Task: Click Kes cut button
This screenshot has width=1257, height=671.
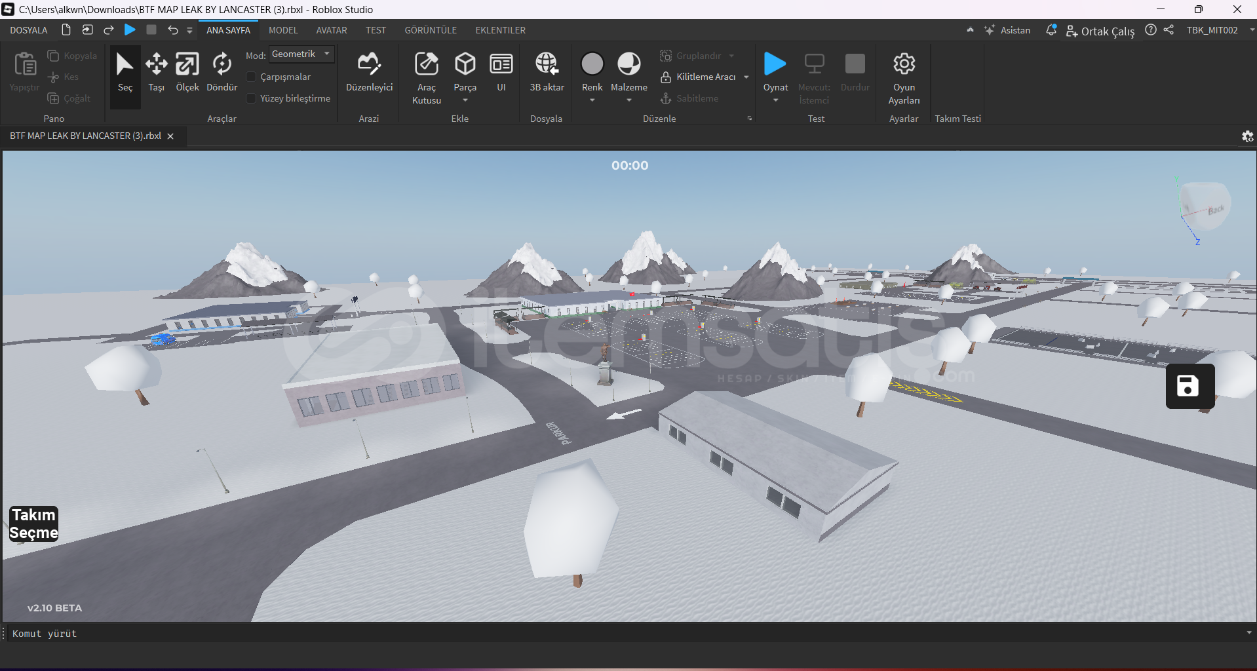Action: (x=64, y=77)
